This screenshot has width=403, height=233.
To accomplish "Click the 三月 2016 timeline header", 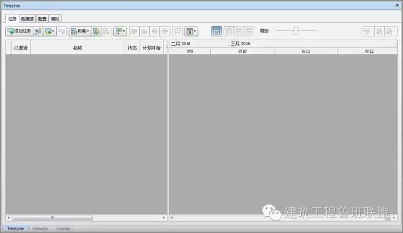I will 313,43.
